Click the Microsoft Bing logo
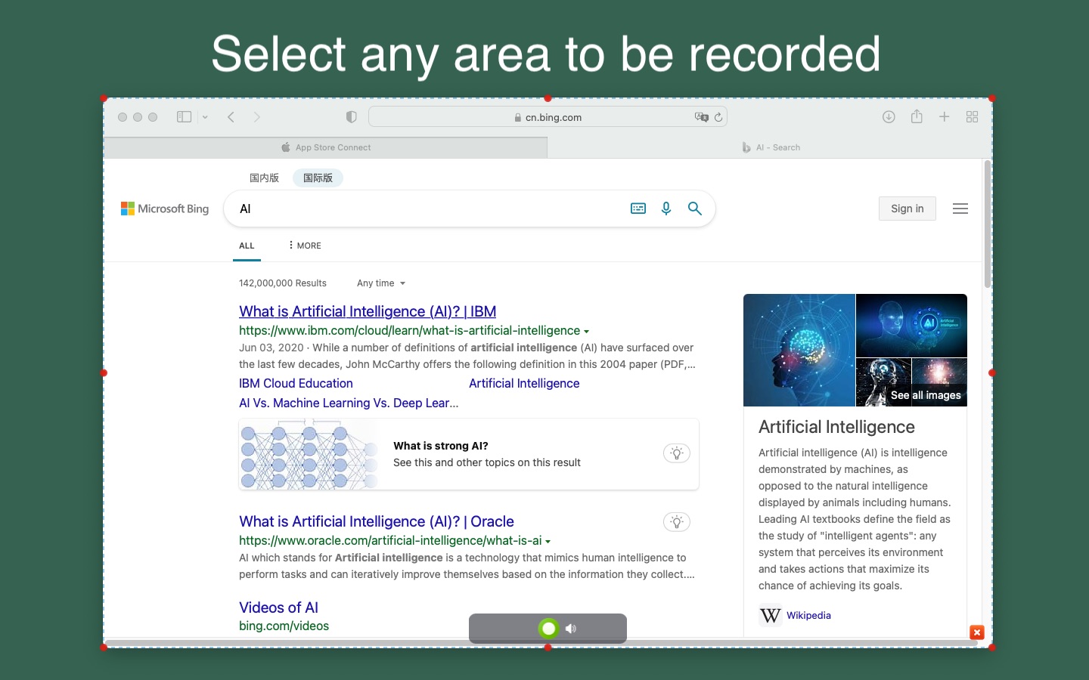 (x=165, y=209)
